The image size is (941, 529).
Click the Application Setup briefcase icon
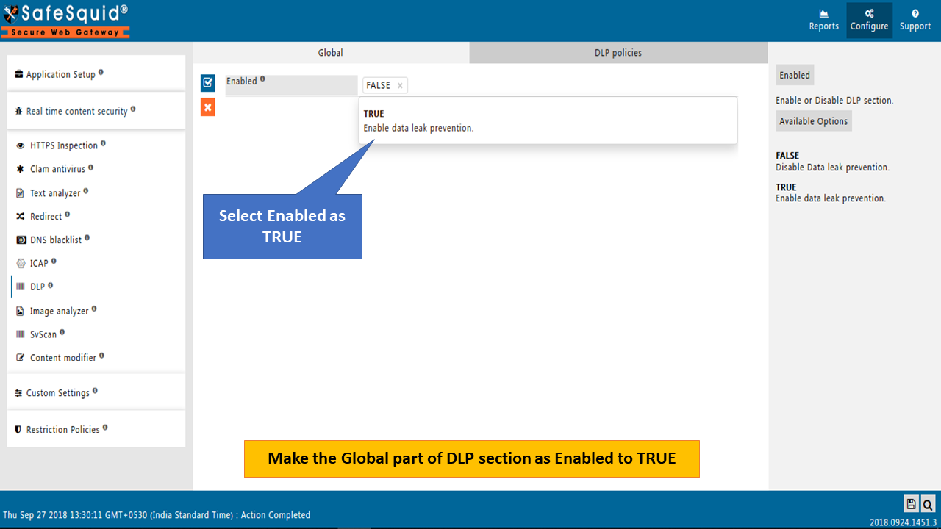pos(19,74)
